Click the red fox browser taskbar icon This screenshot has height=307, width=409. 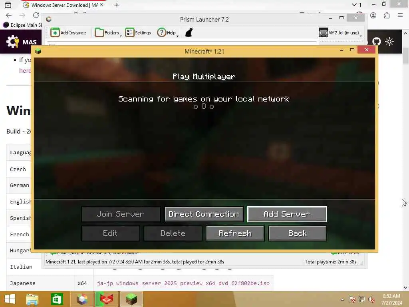(107, 299)
